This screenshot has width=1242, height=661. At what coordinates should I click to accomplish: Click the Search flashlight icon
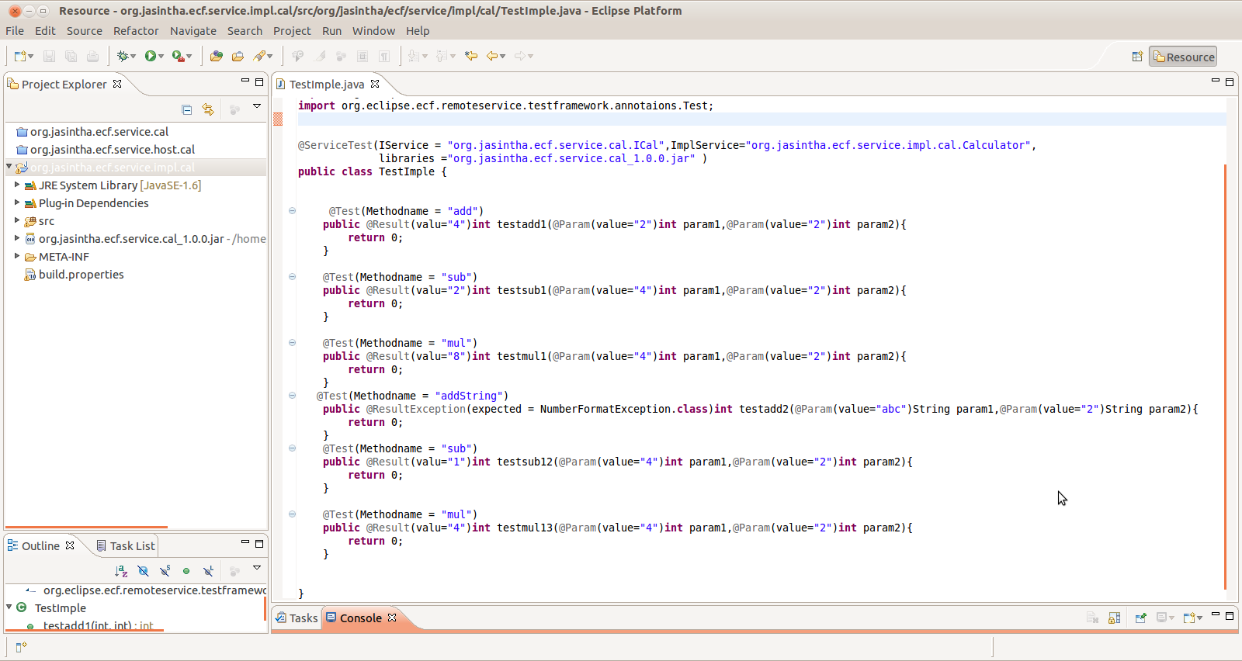point(259,56)
